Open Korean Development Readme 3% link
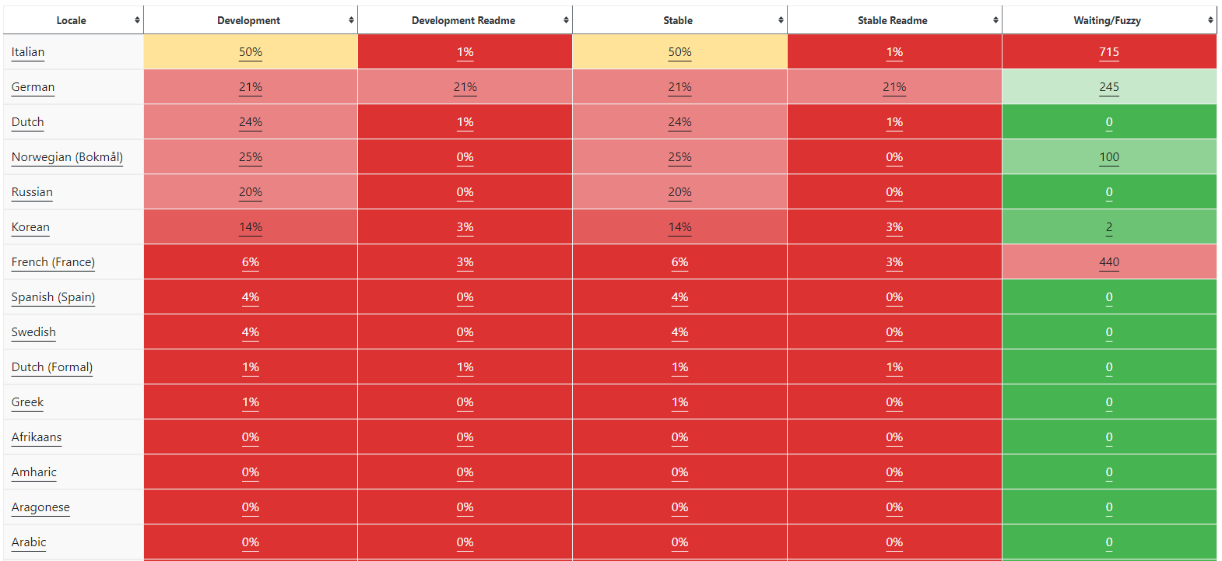The height and width of the screenshot is (561, 1222). pyautogui.click(x=465, y=227)
